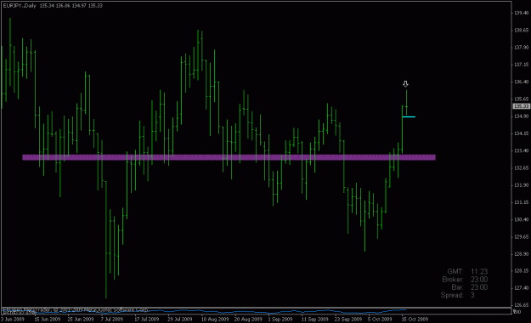The height and width of the screenshot is (323, 531).
Task: Click the 135.65 price scale label
Action: click(522, 99)
